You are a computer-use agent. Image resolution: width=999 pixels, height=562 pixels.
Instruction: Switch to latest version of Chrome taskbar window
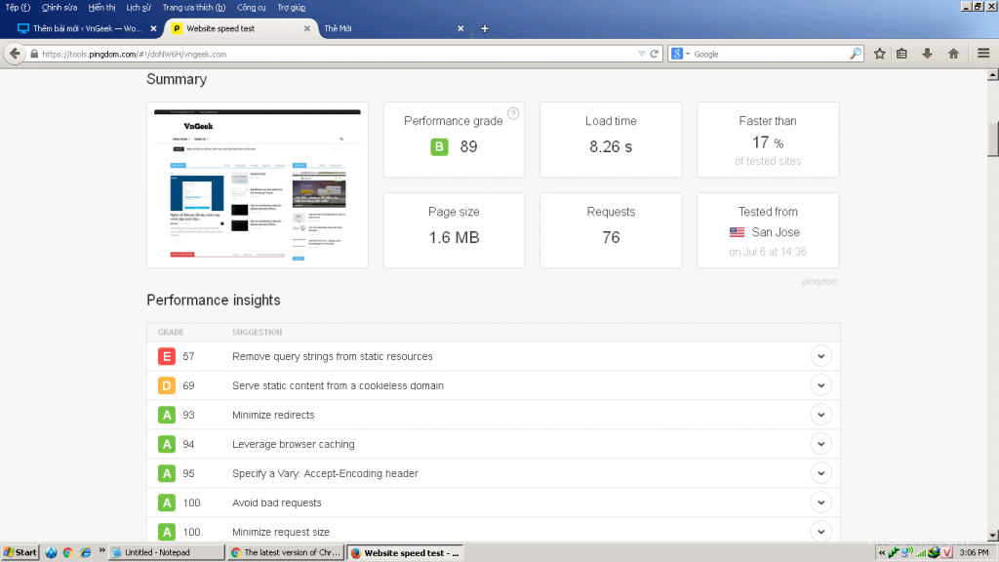click(286, 552)
